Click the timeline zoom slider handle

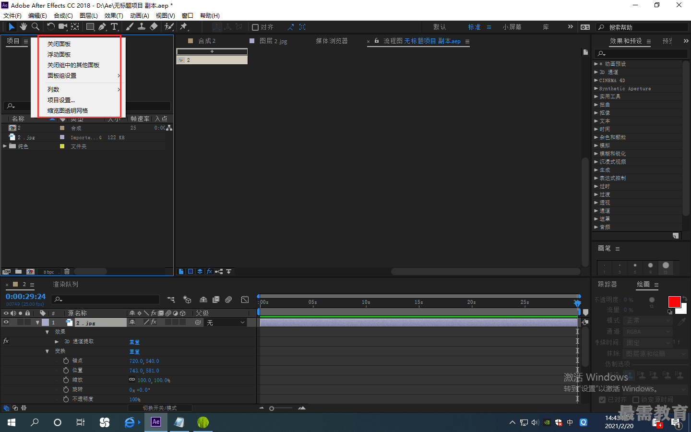pyautogui.click(x=272, y=408)
